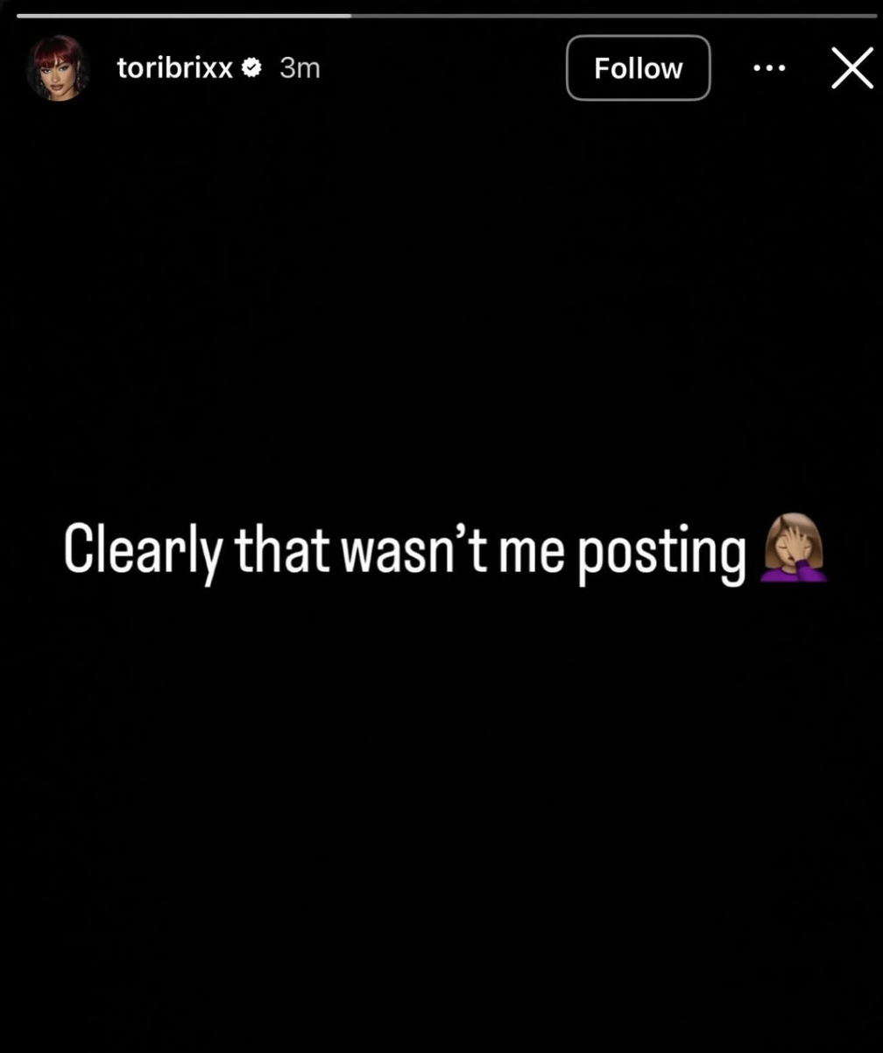Click the unfilled portion of progress bar
The image size is (883, 1053).
[x=614, y=16]
